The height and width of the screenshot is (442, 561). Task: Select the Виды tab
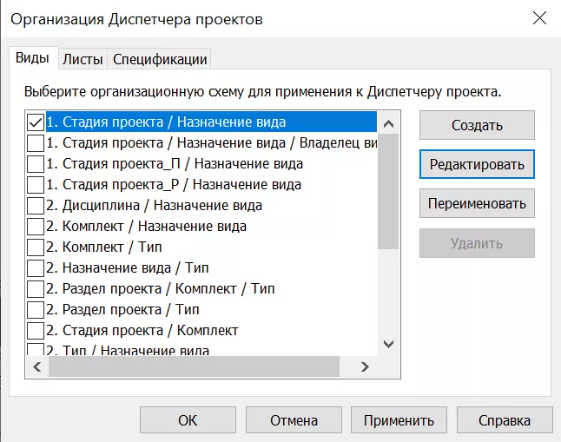click(x=32, y=58)
